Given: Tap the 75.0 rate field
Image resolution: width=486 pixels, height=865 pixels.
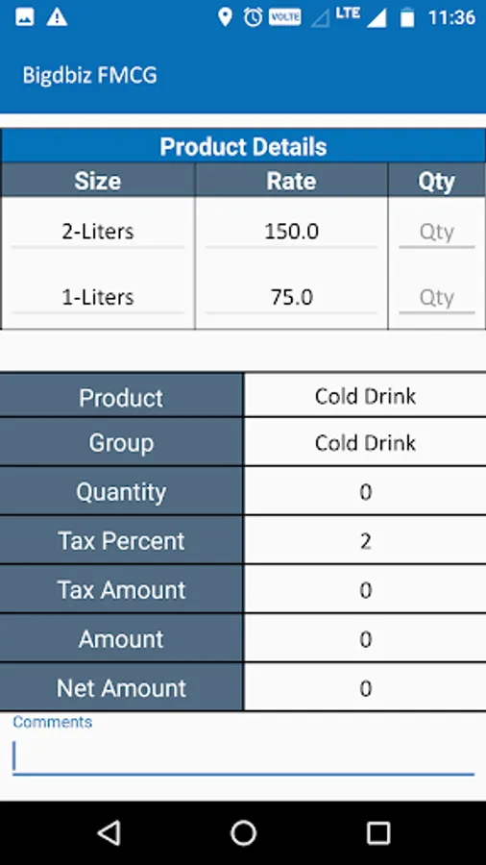Looking at the screenshot, I should point(291,299).
